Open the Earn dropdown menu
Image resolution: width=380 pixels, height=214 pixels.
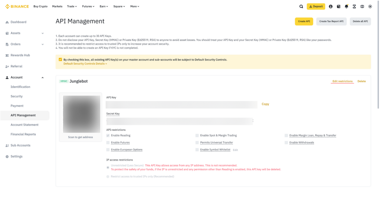pos(104,7)
